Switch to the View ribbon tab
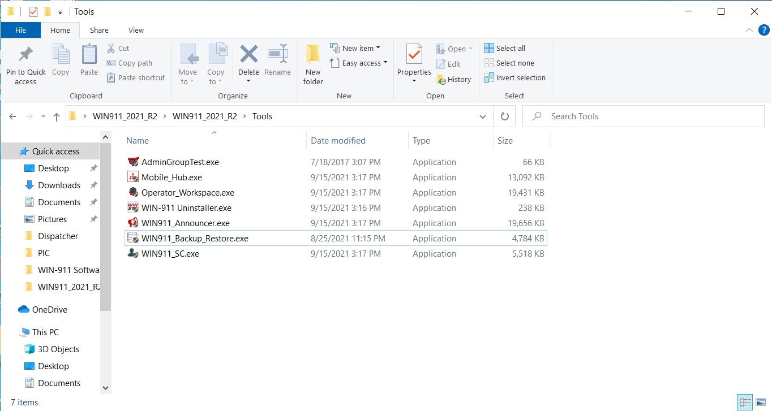This screenshot has height=411, width=772. pyautogui.click(x=136, y=31)
